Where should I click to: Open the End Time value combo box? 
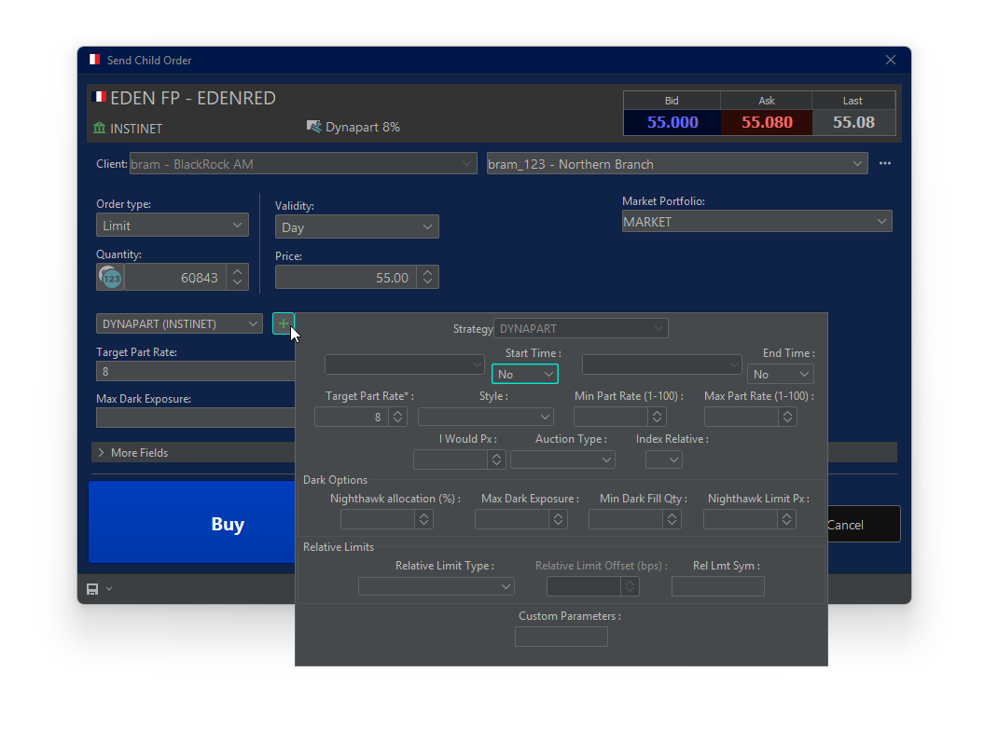(x=662, y=364)
